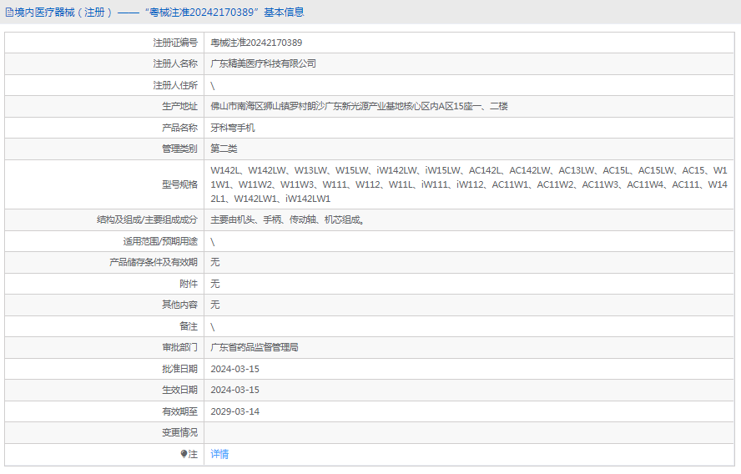Click the 注册人住所 label
Image resolution: width=741 pixels, height=474 pixels.
(x=175, y=86)
